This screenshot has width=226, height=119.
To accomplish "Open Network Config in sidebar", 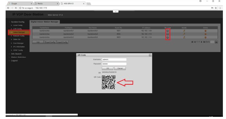I will tap(19, 36).
